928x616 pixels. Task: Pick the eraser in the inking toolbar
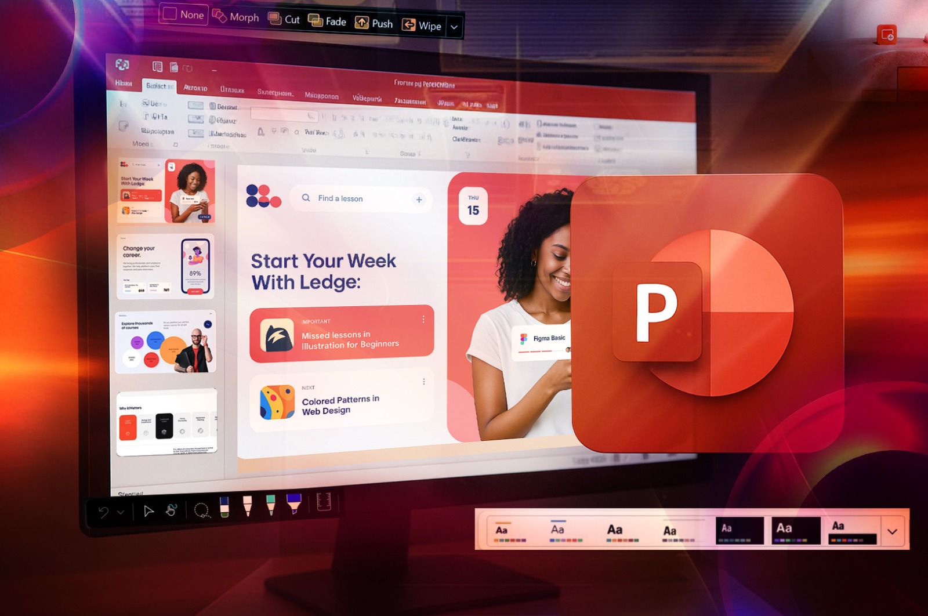coord(225,506)
